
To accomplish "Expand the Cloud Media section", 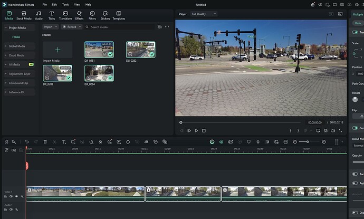I will click(x=20, y=55).
